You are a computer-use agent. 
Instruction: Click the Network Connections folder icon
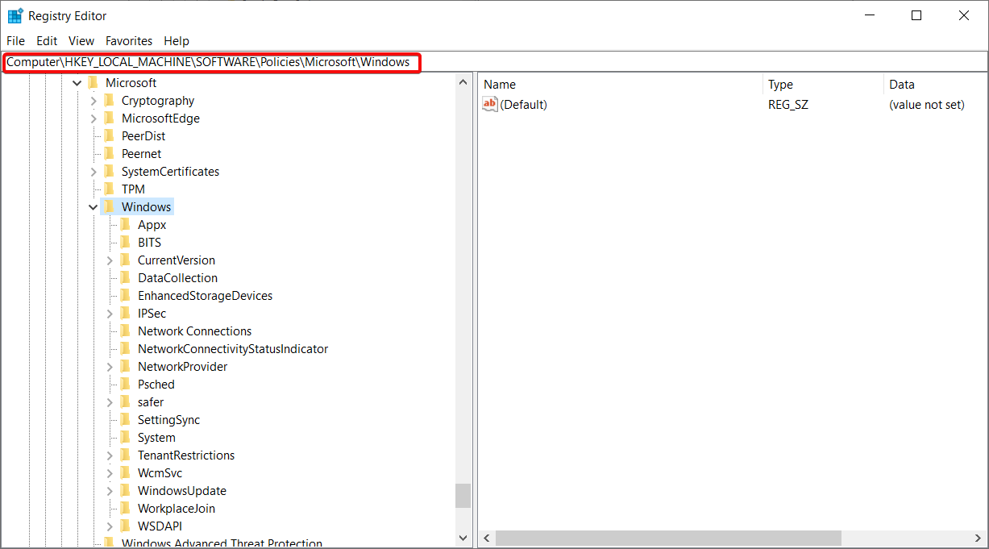coord(125,331)
